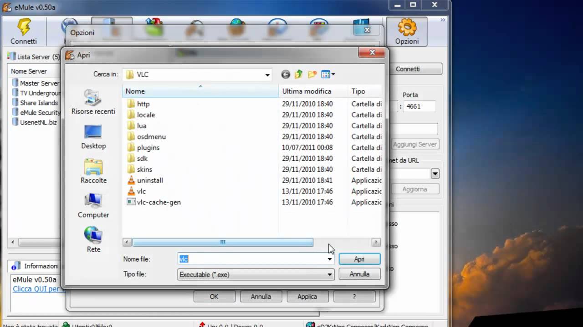Select UsenetNL.biz server entry
Viewport: 583px width, 327px height.
pos(35,122)
